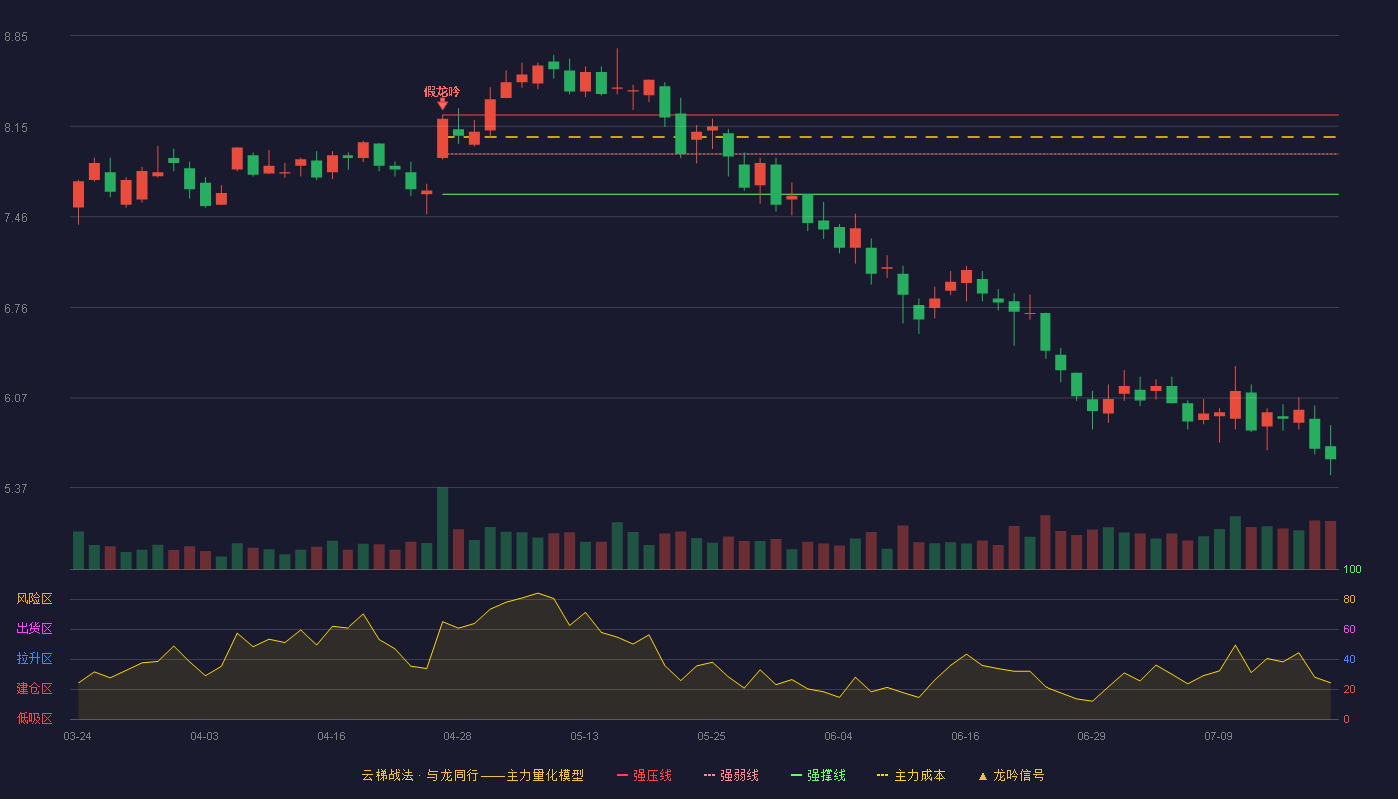
Task: Click the 低吸区 zone label
Action: point(34,718)
